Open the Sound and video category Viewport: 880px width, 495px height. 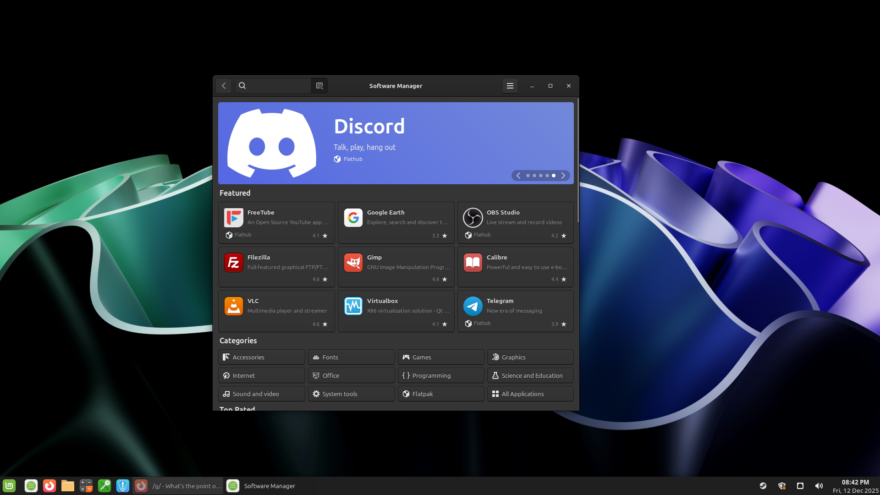[x=261, y=394]
